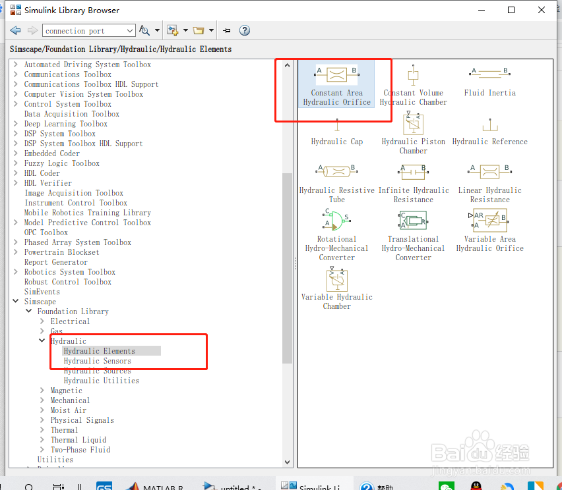Viewport: 562px width, 490px height.
Task: Select Hydraulic Sensors in the tree
Action: pyautogui.click(x=98, y=361)
